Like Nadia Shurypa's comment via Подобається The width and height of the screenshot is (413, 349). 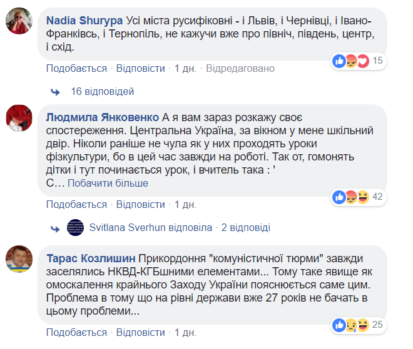pos(76,68)
